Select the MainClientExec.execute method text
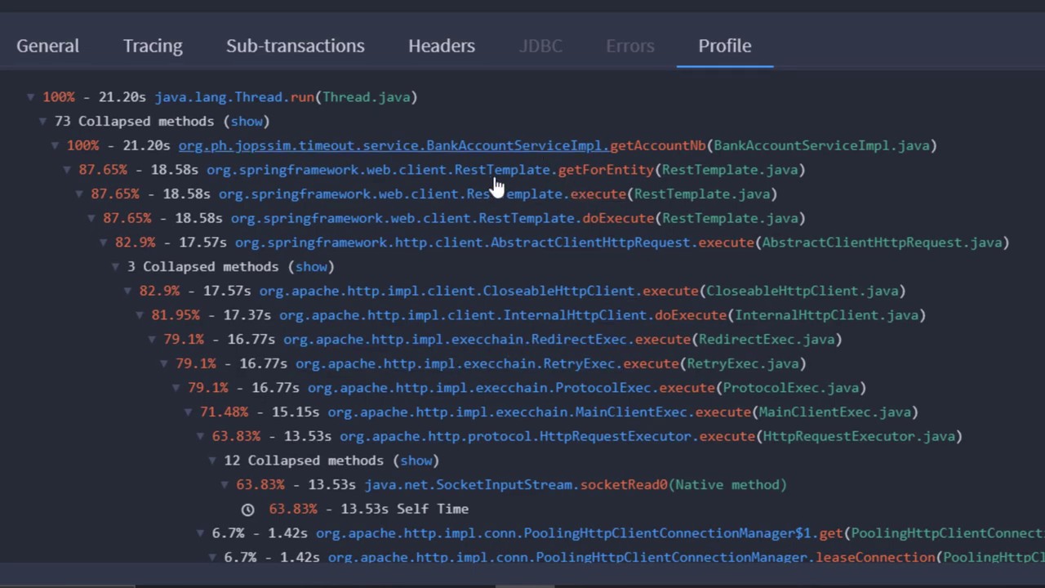1045x588 pixels. pos(539,412)
